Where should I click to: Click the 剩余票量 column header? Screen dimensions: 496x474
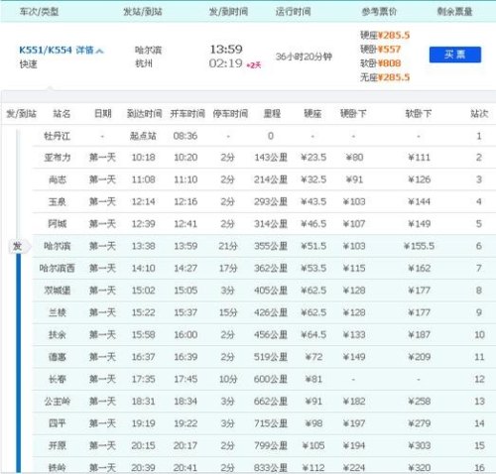[454, 12]
